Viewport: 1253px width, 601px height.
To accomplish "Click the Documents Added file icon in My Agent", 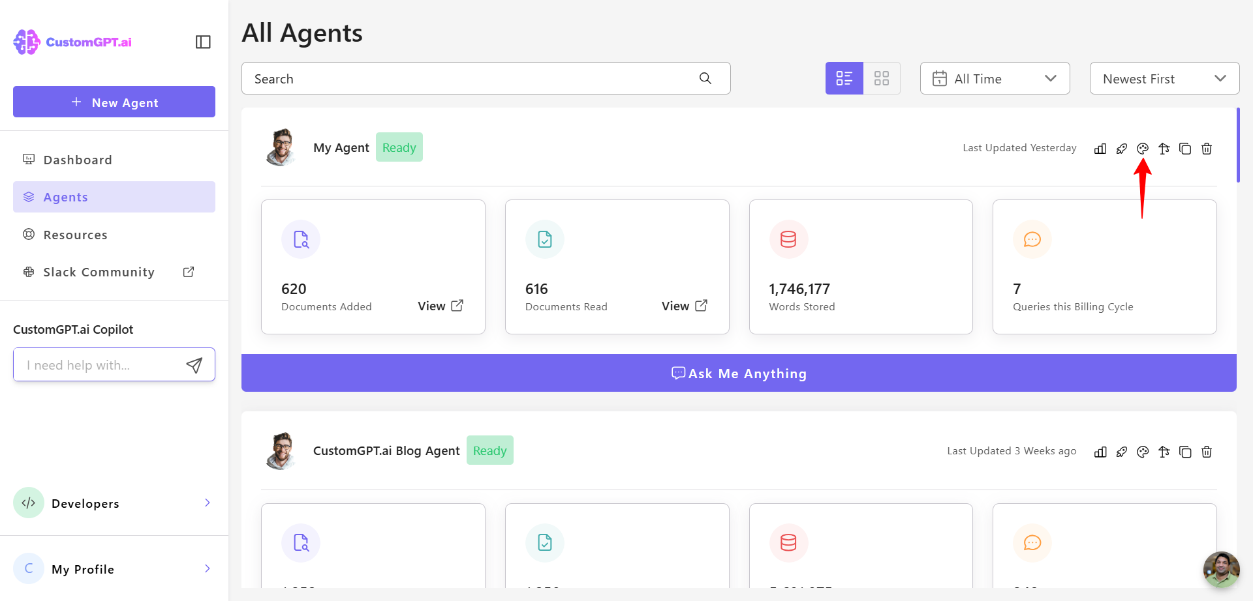I will (301, 239).
